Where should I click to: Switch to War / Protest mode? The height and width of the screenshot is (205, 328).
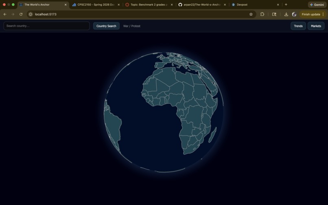point(131,26)
